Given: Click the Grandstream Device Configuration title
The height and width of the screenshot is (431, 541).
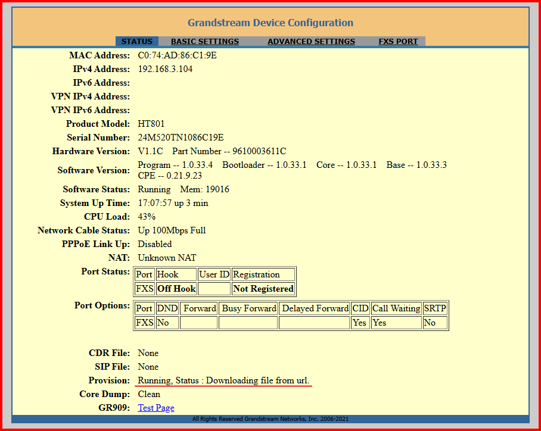Looking at the screenshot, I should click(270, 23).
